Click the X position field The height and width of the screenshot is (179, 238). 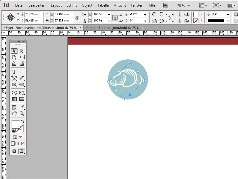click(x=34, y=14)
